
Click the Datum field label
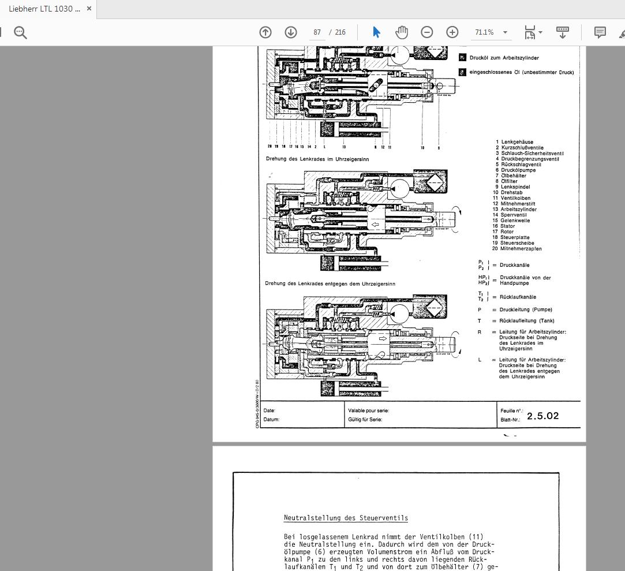(x=271, y=420)
